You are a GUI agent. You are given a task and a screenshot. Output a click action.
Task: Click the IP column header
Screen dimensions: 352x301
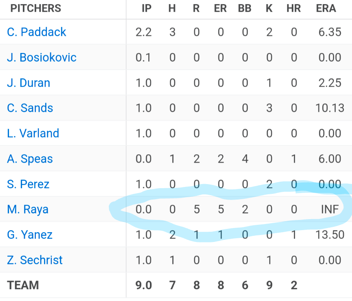[147, 8]
